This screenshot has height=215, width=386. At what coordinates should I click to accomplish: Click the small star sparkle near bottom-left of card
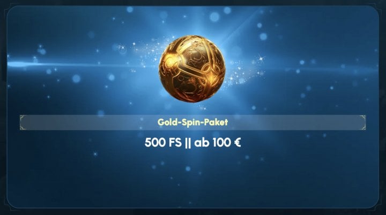point(95,154)
